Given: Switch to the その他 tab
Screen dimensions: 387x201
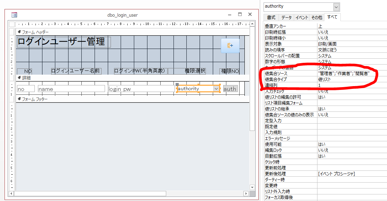Looking at the screenshot, I should tap(317, 17).
